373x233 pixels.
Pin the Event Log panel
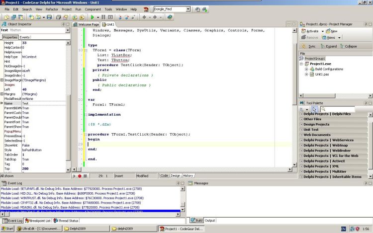click(x=178, y=183)
